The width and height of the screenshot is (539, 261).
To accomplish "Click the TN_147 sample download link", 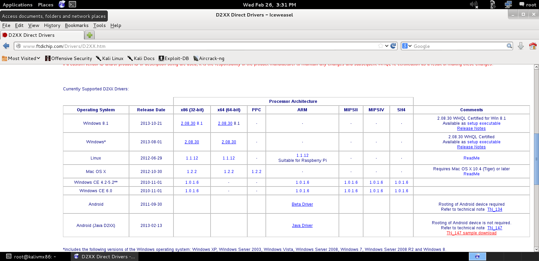I will (x=471, y=233).
